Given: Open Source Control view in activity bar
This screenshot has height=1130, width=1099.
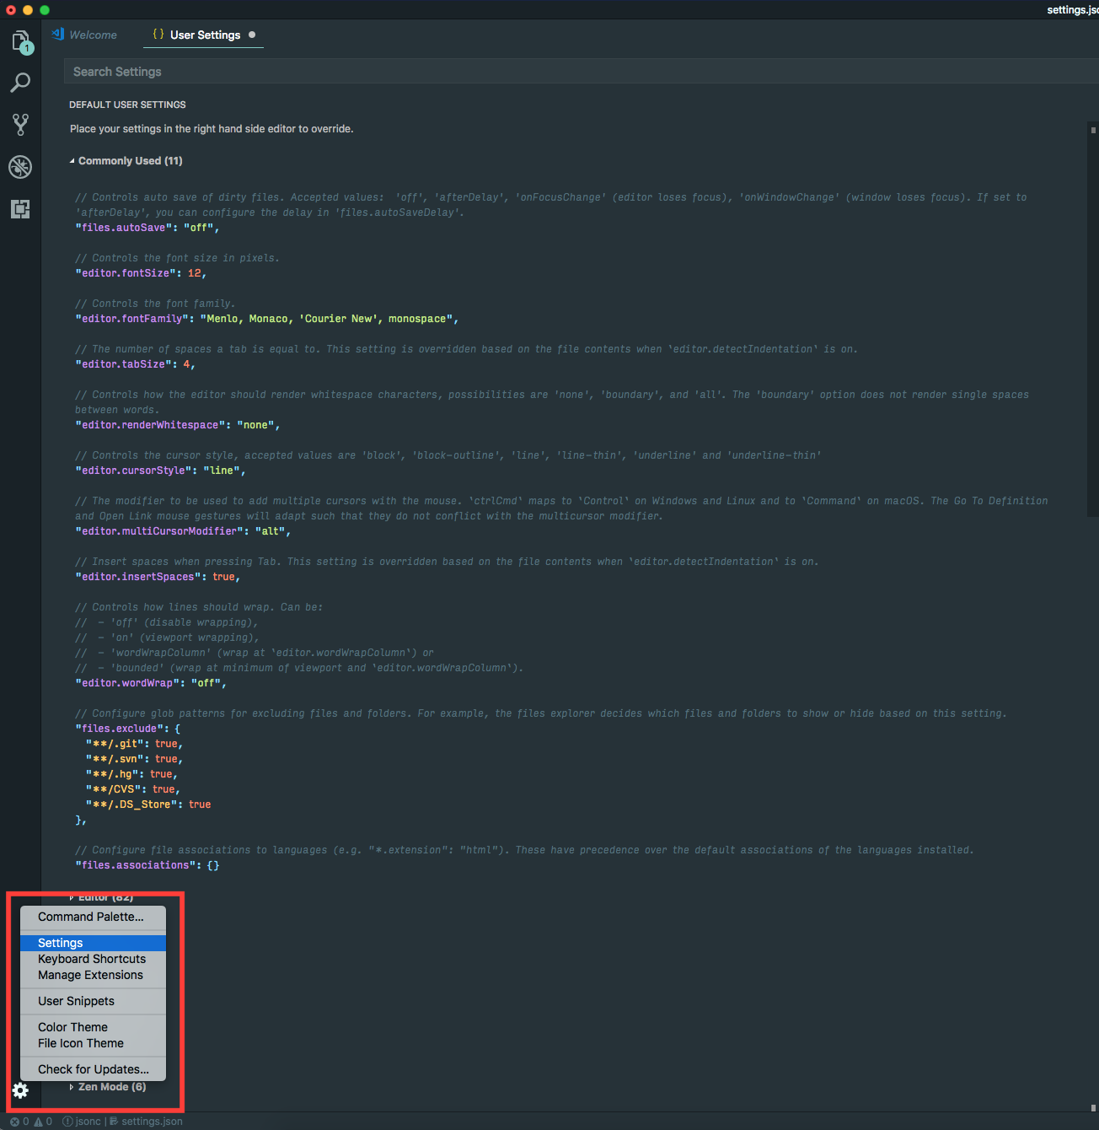Looking at the screenshot, I should click(x=20, y=125).
